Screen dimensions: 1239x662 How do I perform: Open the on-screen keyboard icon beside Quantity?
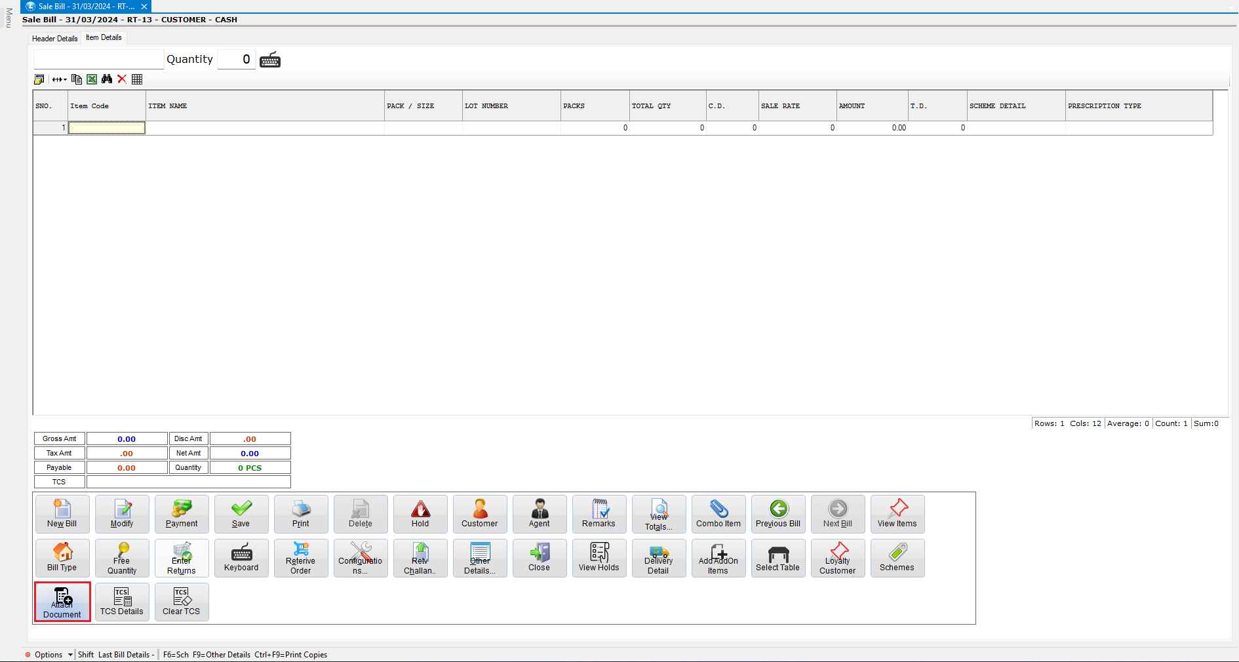(270, 60)
